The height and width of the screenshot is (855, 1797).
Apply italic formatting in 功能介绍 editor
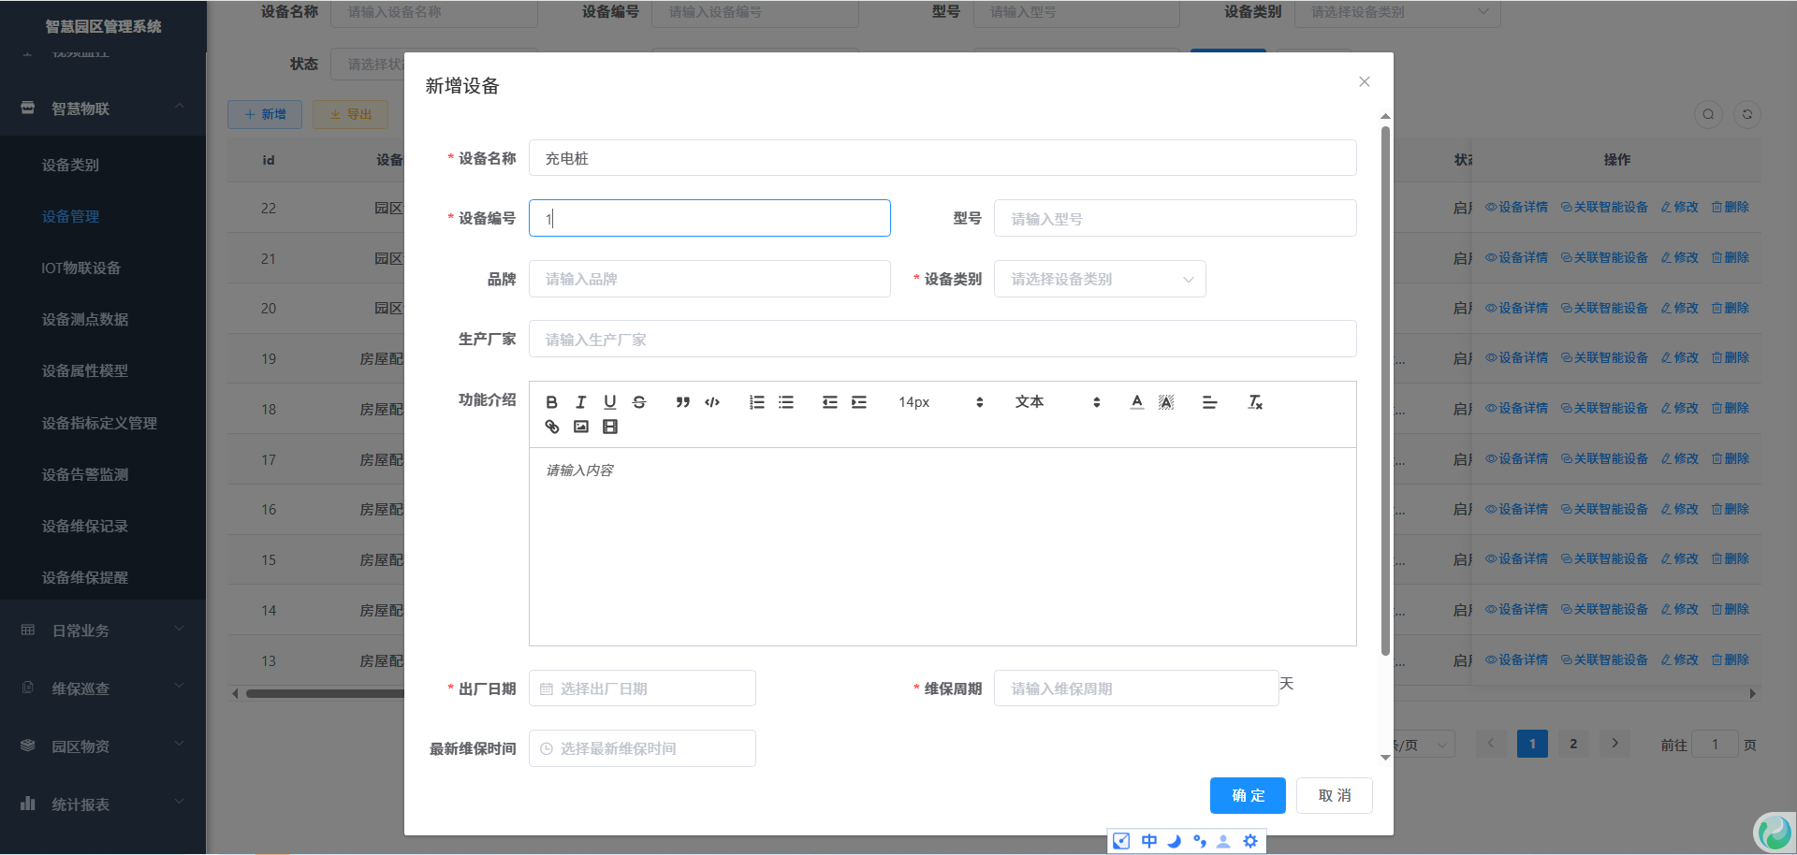point(580,402)
